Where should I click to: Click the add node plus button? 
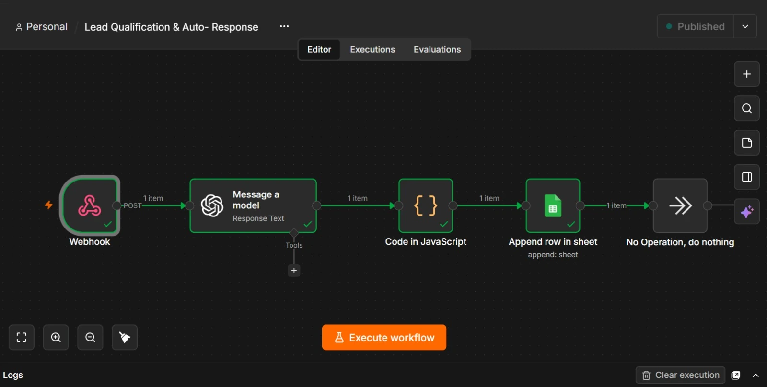point(747,74)
